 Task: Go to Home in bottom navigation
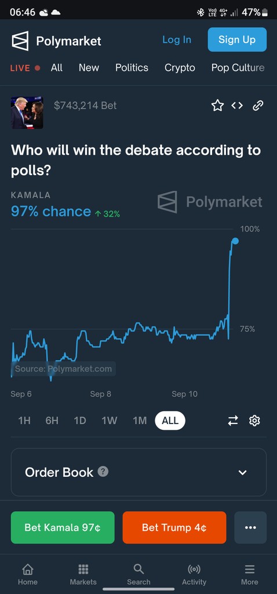(28, 574)
